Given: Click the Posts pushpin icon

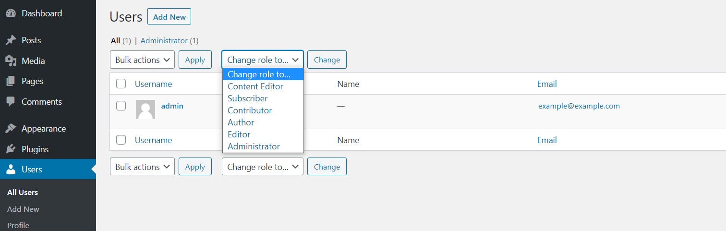Looking at the screenshot, I should [11, 40].
